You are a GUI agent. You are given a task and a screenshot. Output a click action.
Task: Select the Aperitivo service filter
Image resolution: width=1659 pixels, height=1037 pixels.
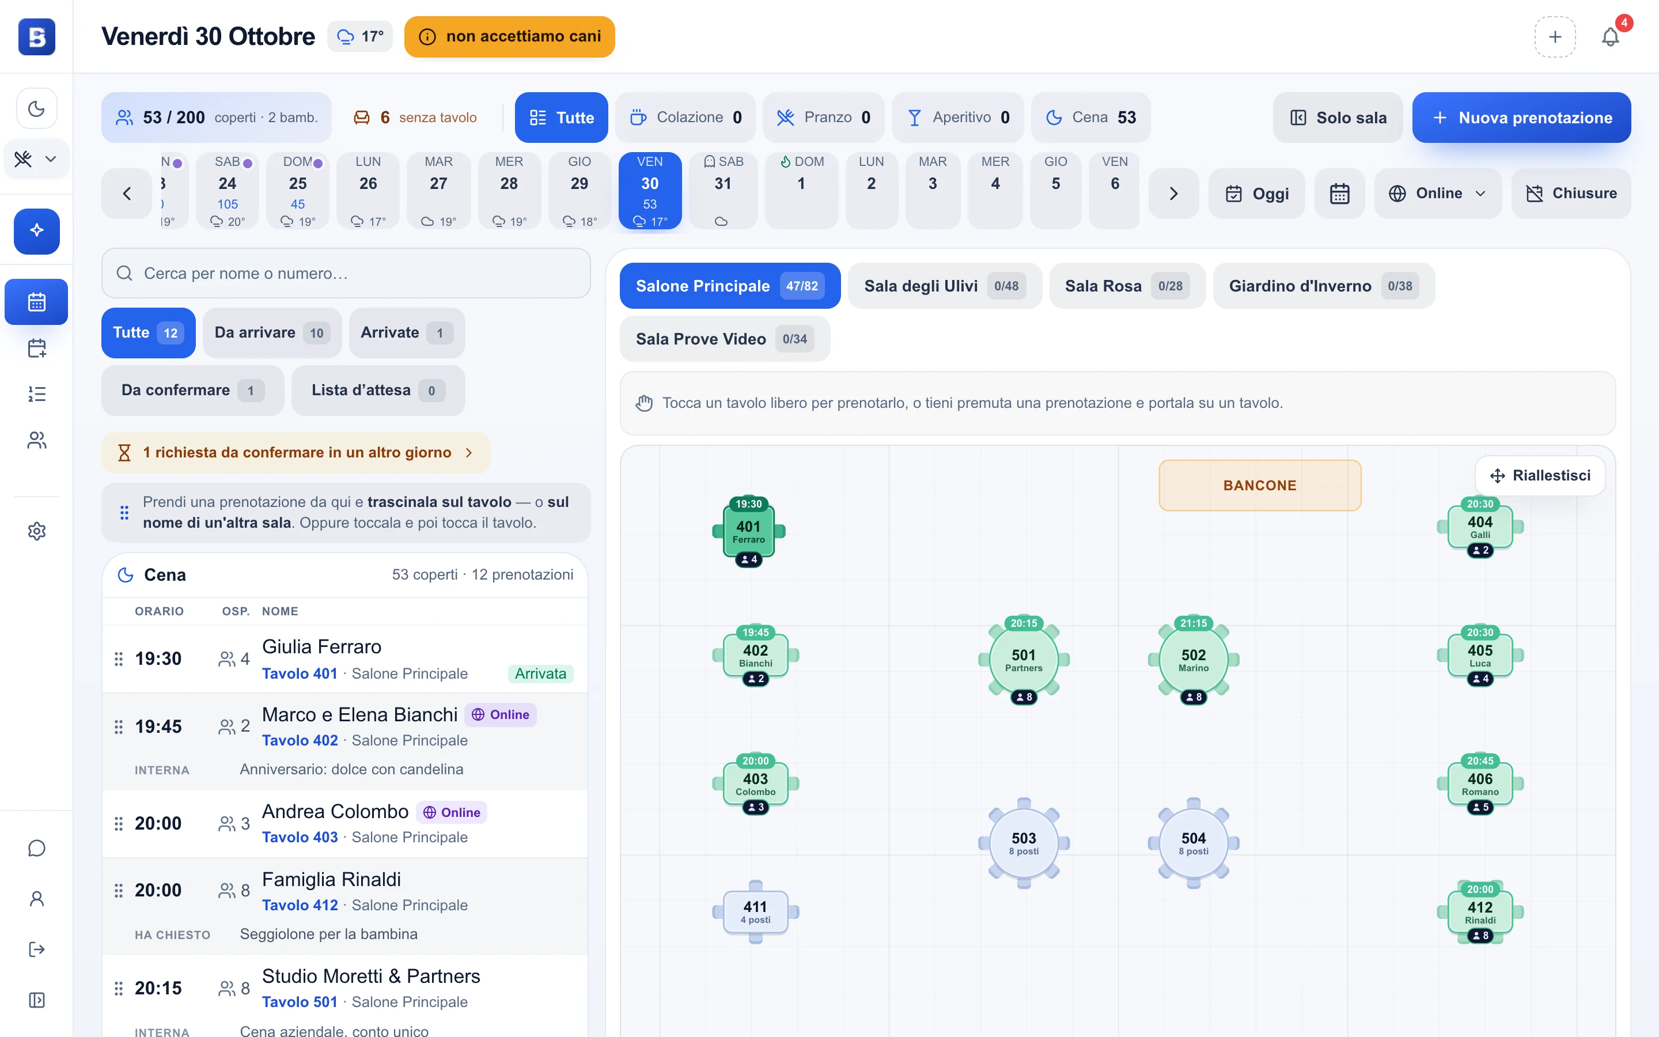coord(957,118)
